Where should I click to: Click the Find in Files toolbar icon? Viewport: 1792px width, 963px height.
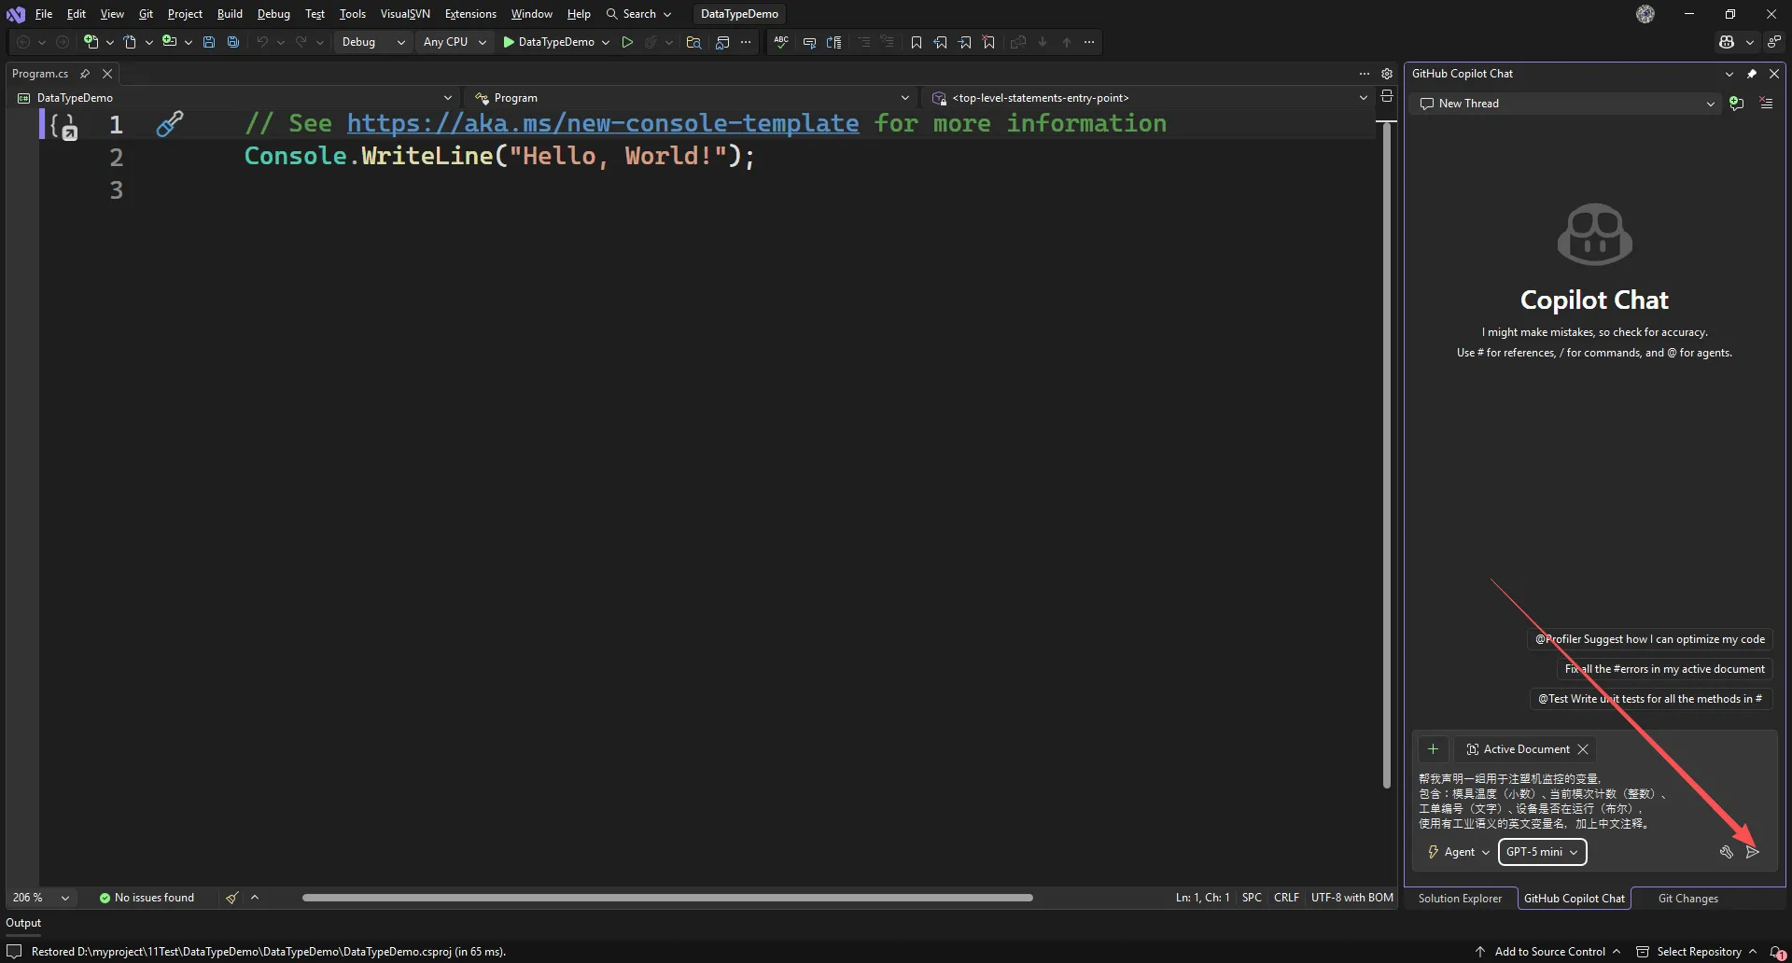click(693, 42)
